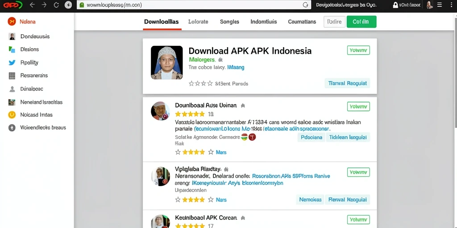The image size is (457, 228).
Task: Click the browser forward arrow
Action: [44, 5]
